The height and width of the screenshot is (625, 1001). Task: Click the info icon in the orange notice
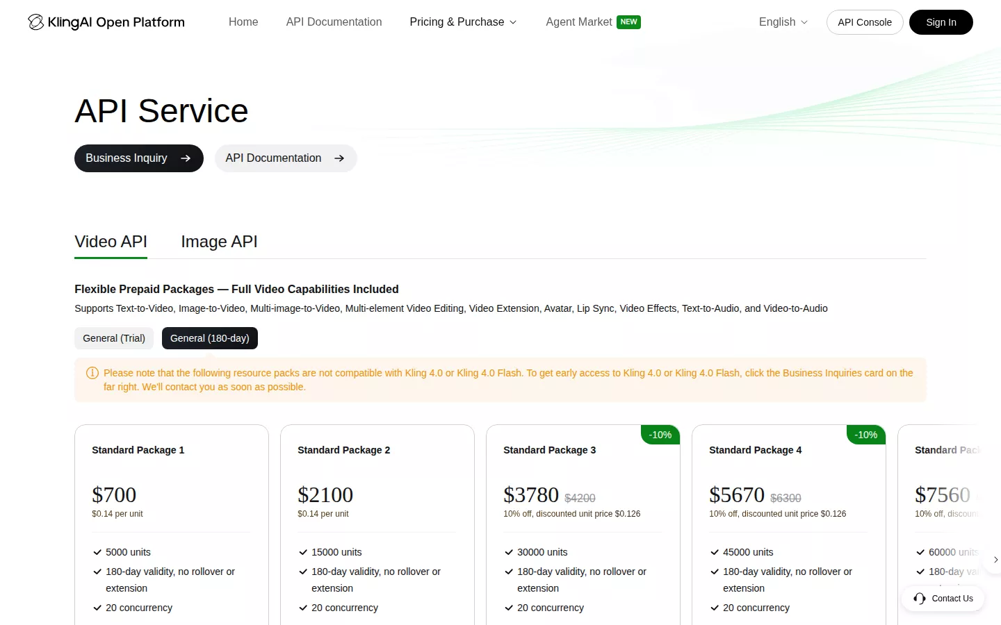(92, 373)
